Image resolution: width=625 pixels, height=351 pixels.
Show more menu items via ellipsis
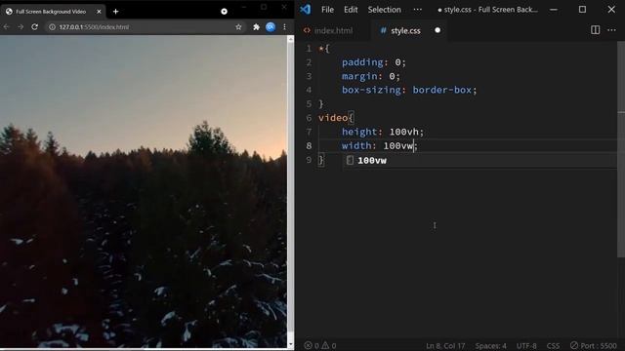pos(417,10)
